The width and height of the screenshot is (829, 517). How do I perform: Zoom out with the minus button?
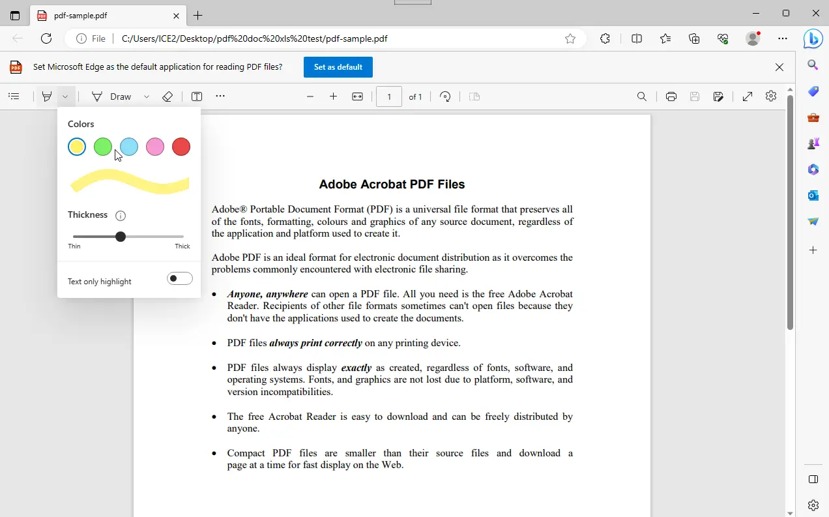pyautogui.click(x=310, y=96)
